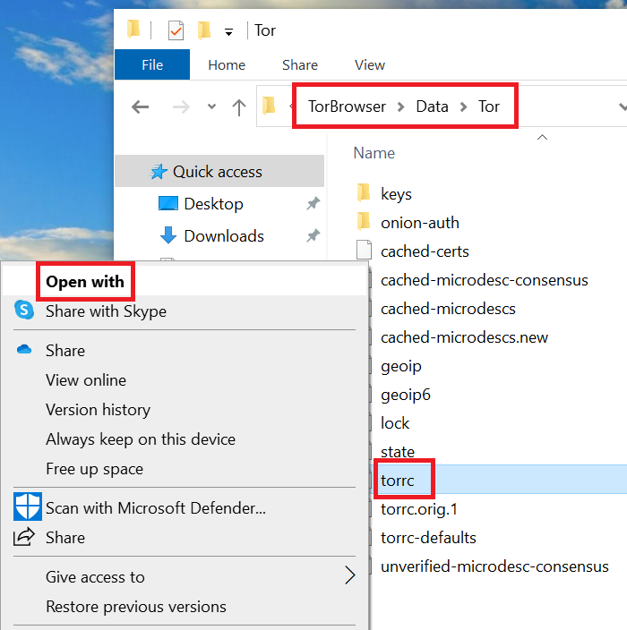Select Quick access in the navigation pane
This screenshot has width=627, height=630.
click(219, 172)
